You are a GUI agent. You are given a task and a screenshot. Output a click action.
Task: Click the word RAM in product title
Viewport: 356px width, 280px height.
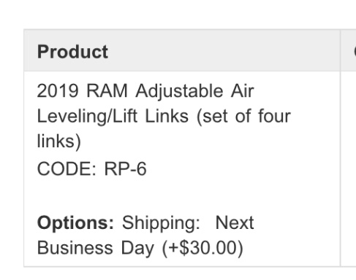click(107, 91)
